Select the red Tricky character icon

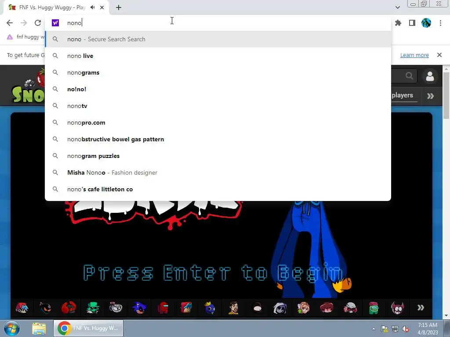(69, 308)
